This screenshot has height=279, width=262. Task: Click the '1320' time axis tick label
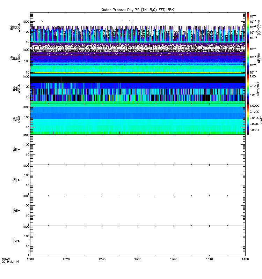point(174,259)
